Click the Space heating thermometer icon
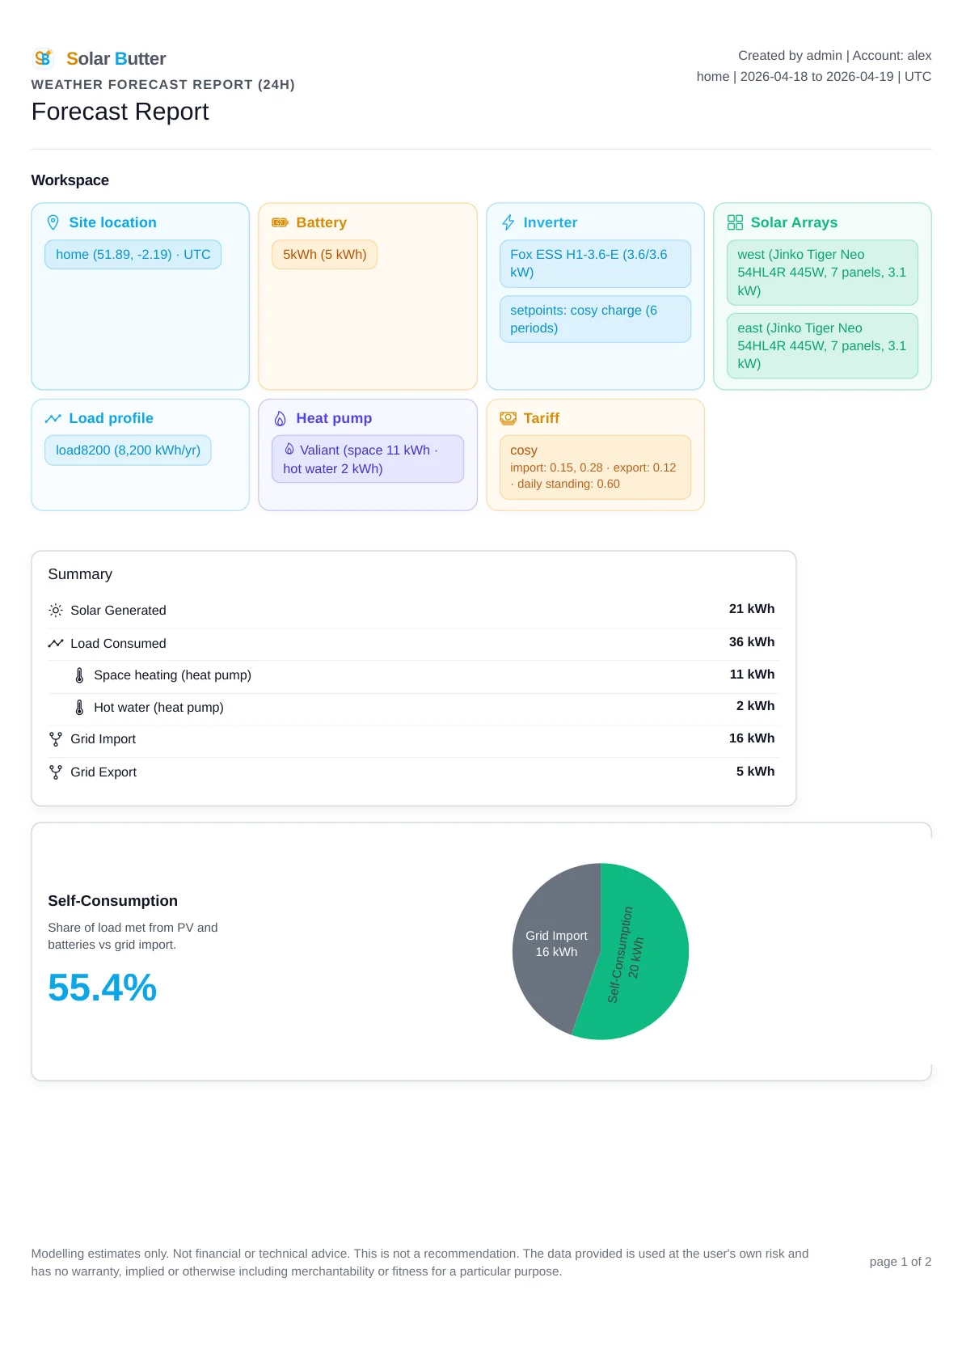 79,675
